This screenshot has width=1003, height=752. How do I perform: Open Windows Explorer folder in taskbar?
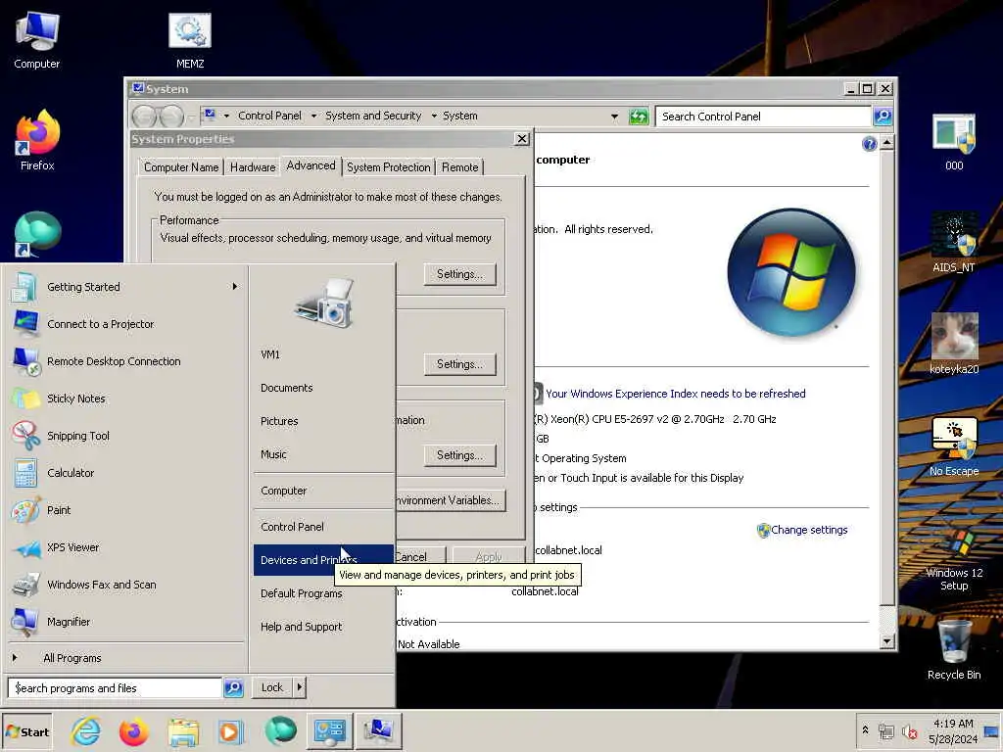coord(183,731)
